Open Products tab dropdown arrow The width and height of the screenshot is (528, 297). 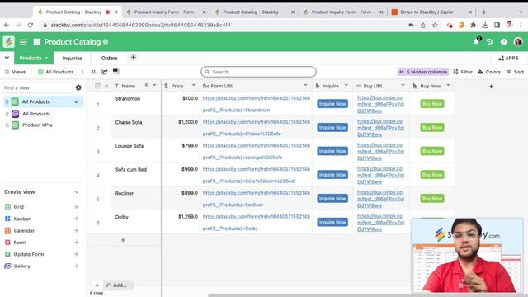[46, 58]
